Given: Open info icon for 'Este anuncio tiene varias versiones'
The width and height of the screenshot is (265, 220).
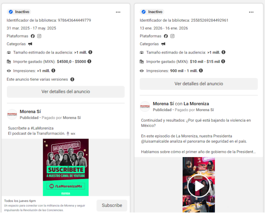Looking at the screenshot, I should [x=72, y=79].
